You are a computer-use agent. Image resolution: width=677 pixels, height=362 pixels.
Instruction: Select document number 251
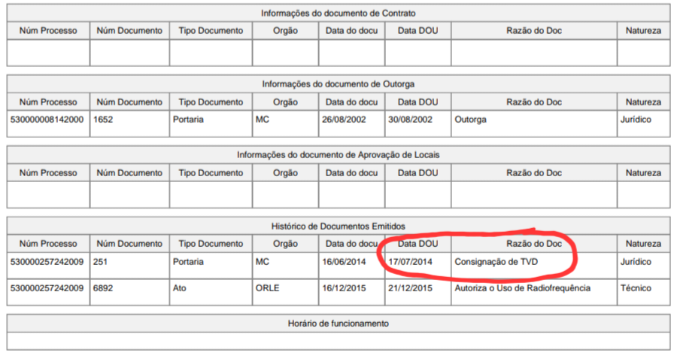[100, 262]
